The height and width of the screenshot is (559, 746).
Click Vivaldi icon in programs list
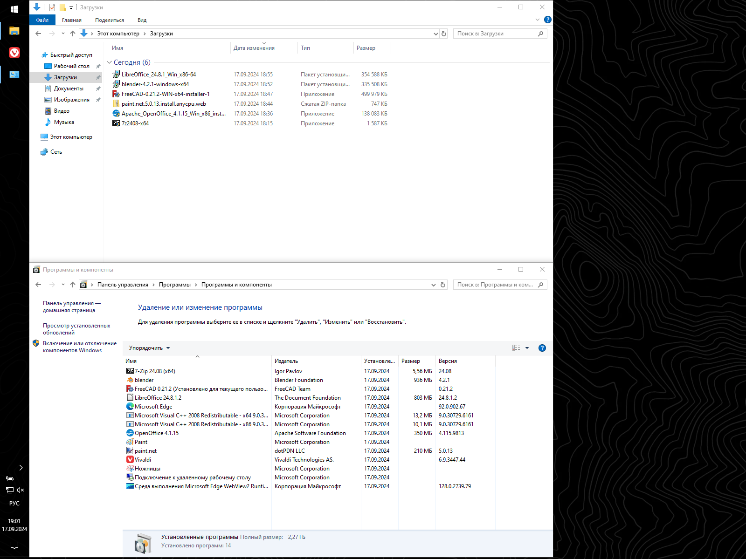pos(130,460)
